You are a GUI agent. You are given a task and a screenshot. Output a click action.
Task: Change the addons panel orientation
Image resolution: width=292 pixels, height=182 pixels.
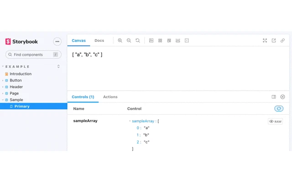[274, 97]
